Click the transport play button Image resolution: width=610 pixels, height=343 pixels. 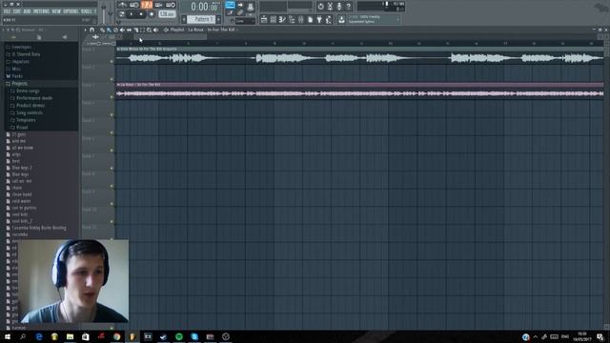132,14
